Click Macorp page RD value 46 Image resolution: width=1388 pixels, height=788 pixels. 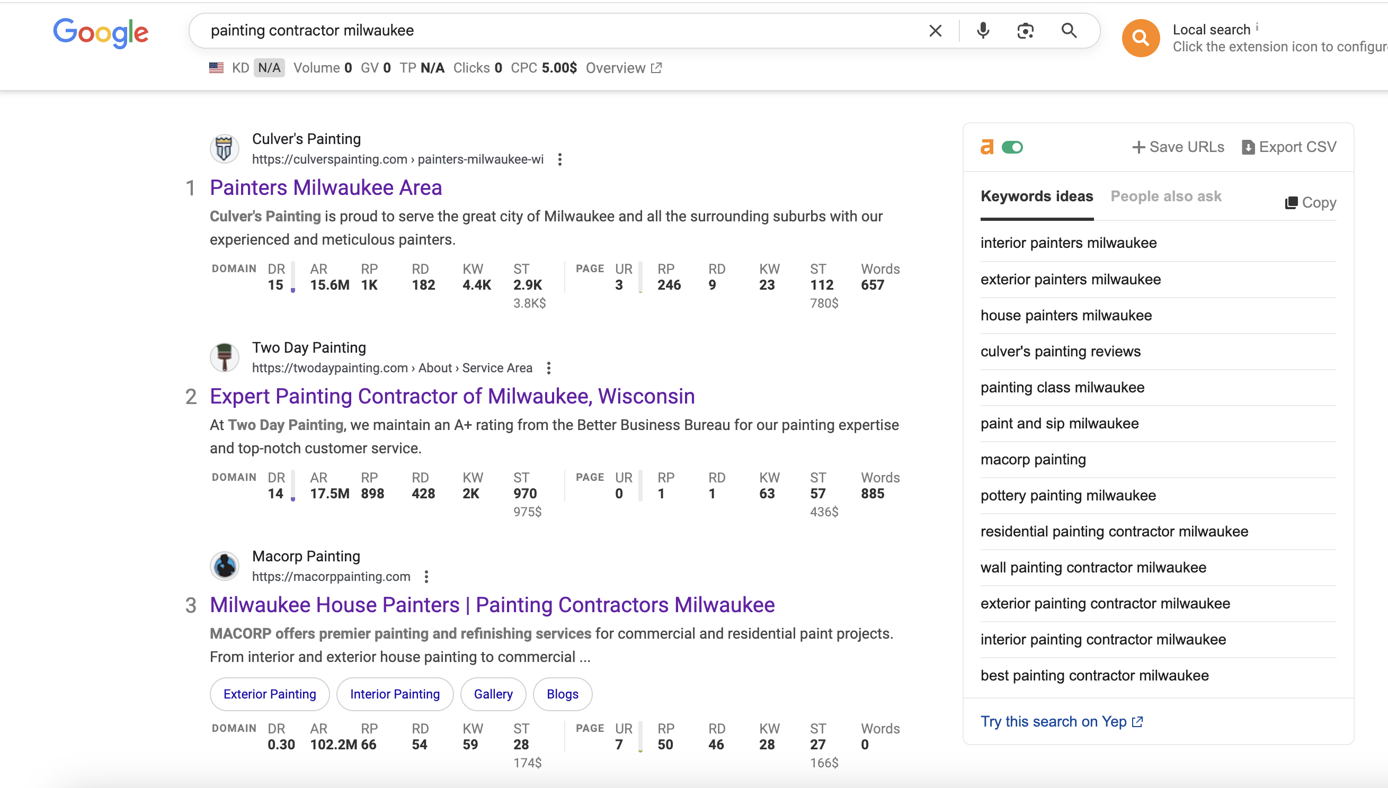pos(716,745)
